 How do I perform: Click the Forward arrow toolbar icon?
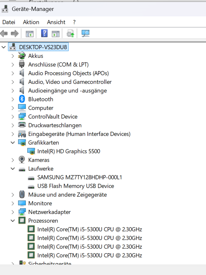14,33
